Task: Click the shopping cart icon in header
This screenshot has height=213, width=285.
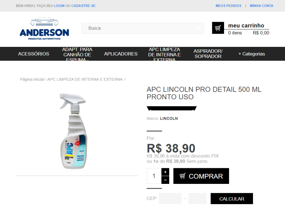Action: (218, 28)
